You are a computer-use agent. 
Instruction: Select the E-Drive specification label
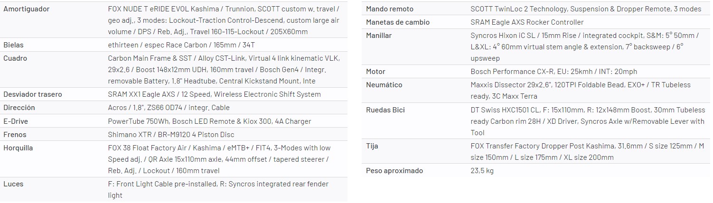16,121
